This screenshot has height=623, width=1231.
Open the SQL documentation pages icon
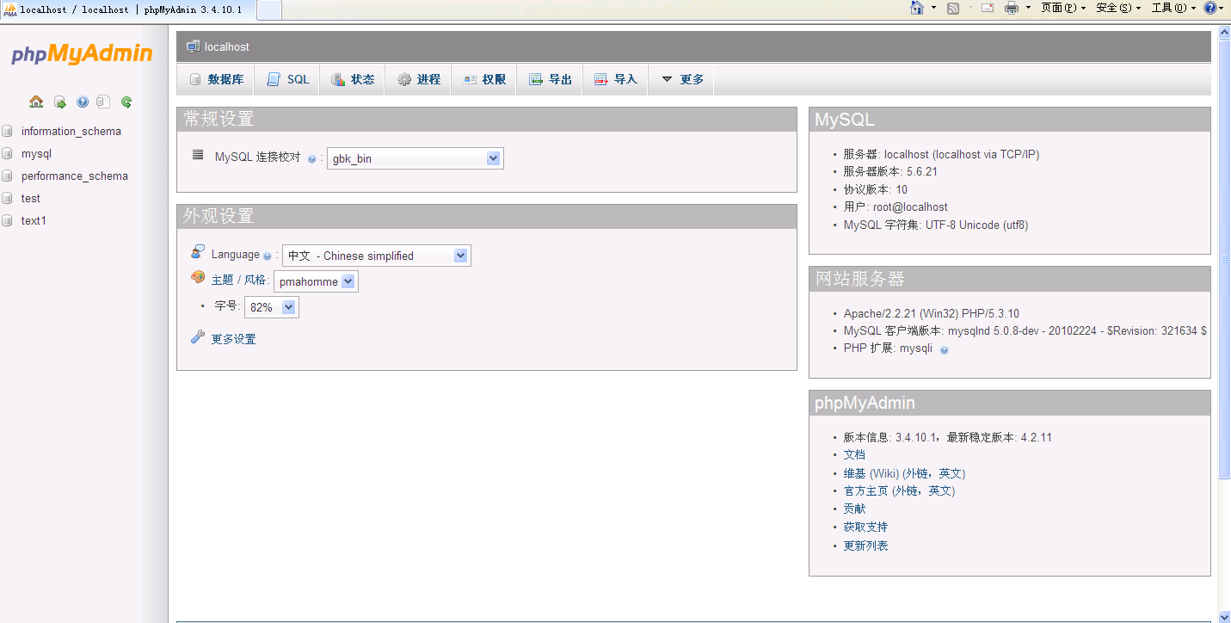click(103, 102)
